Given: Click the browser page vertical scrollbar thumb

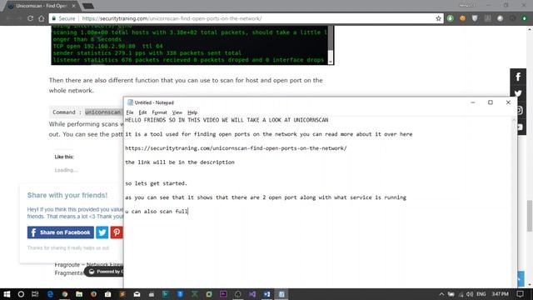Looking at the screenshot, I should (x=530, y=216).
